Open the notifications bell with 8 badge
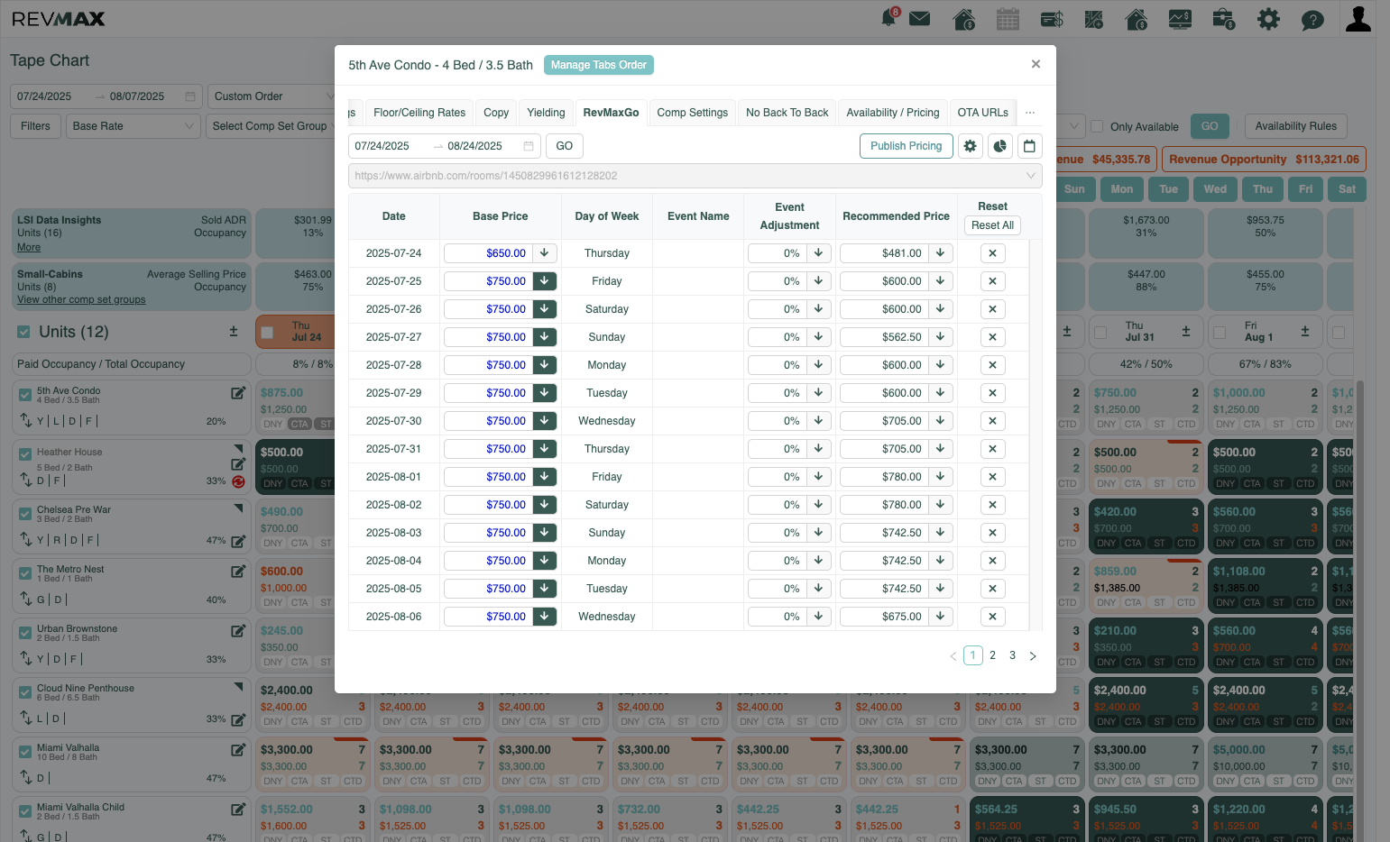The width and height of the screenshot is (1390, 842). (x=889, y=17)
